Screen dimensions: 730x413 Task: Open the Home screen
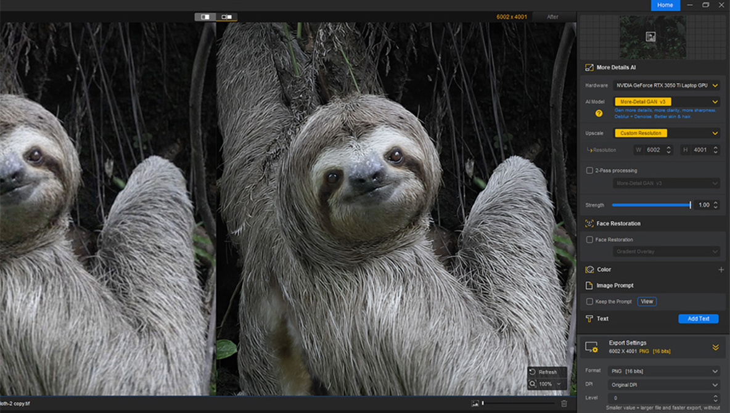pos(665,5)
